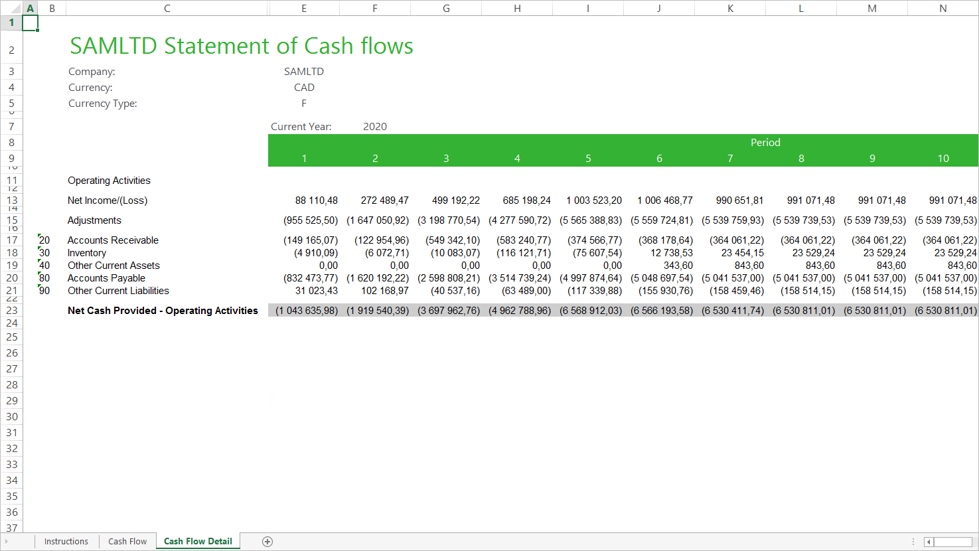Viewport: 979px width, 551px height.
Task: Click the SAMLTD Statement of Cash flows title
Action: 242,46
